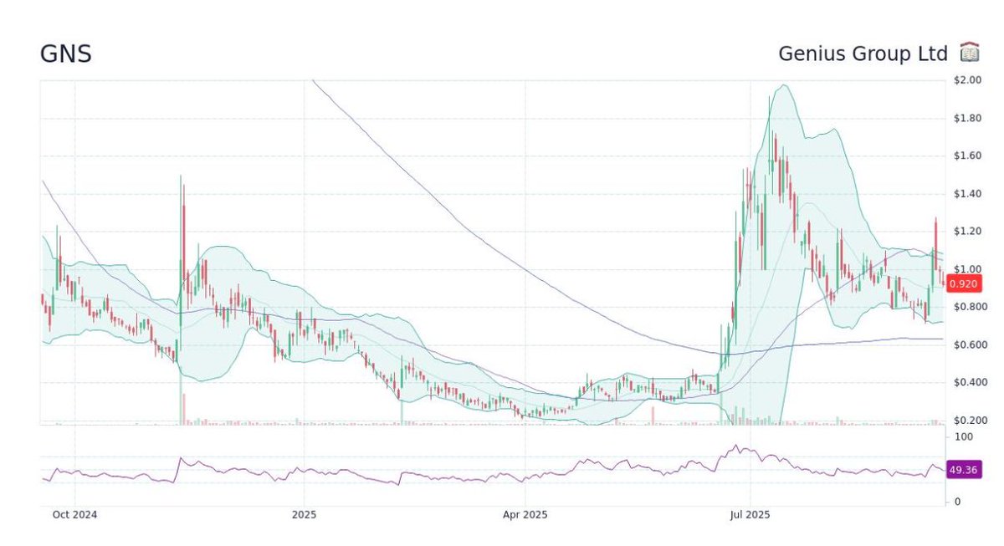The width and height of the screenshot is (1004, 546).
Task: Click the $0.200 price axis label
Action: pos(969,420)
